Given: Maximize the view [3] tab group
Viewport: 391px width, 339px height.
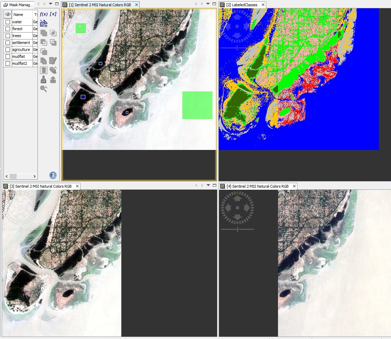Looking at the screenshot, I should click(x=215, y=185).
